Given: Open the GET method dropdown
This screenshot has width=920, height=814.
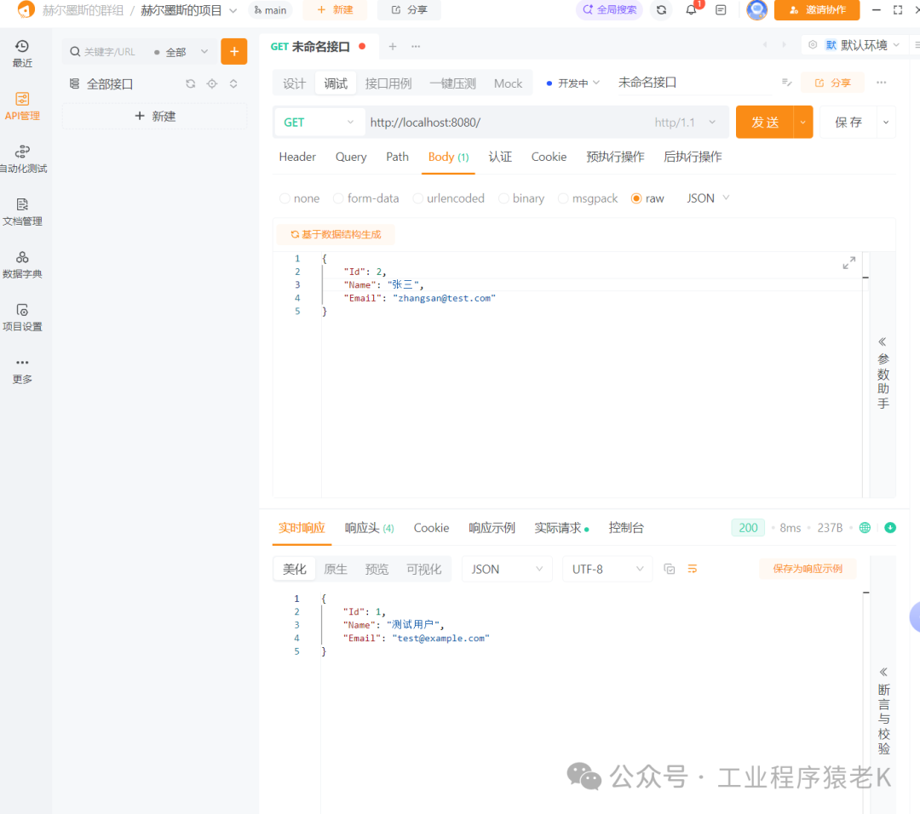Looking at the screenshot, I should (319, 123).
